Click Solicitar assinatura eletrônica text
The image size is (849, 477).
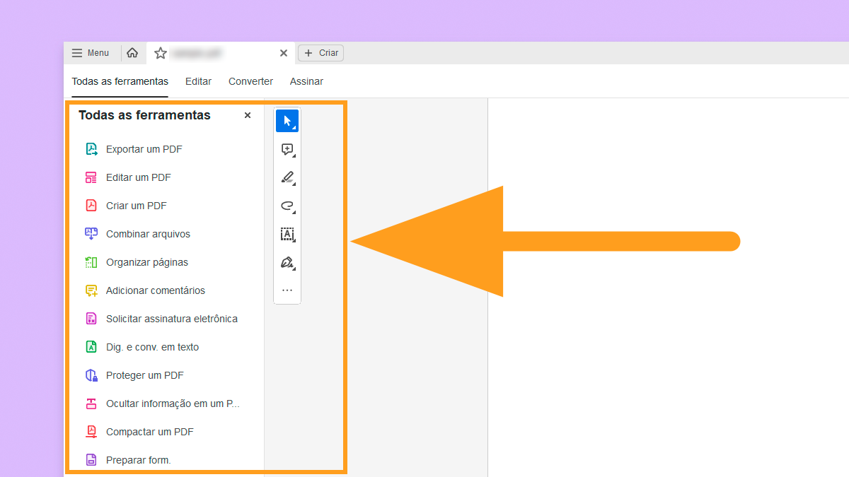(x=172, y=319)
